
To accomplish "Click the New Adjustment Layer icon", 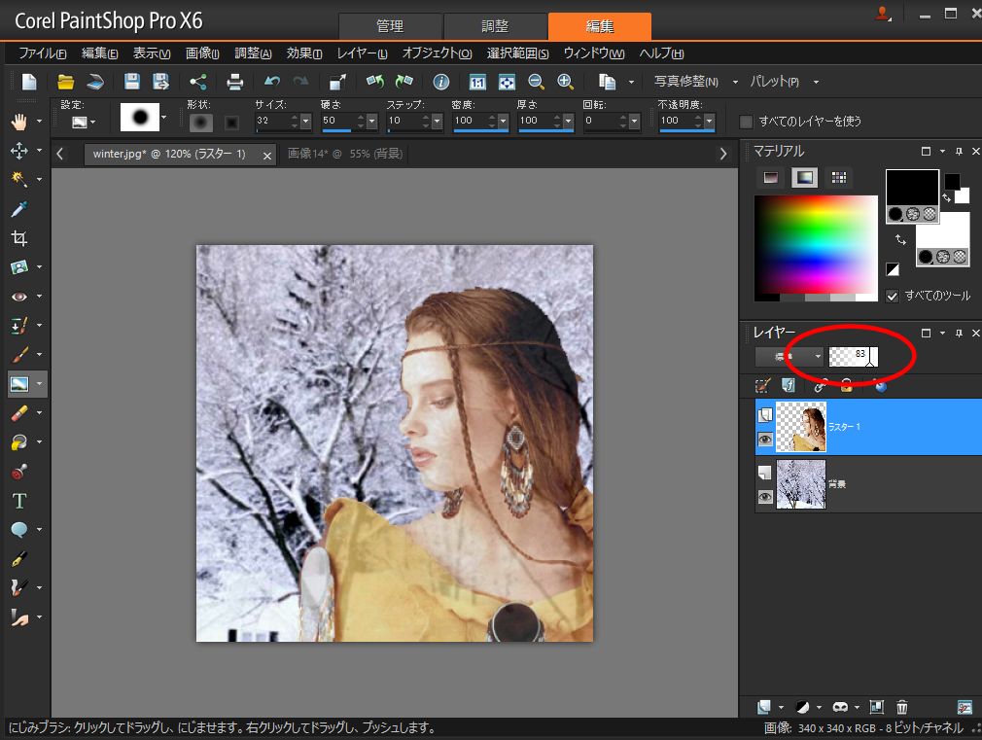I will coord(802,707).
